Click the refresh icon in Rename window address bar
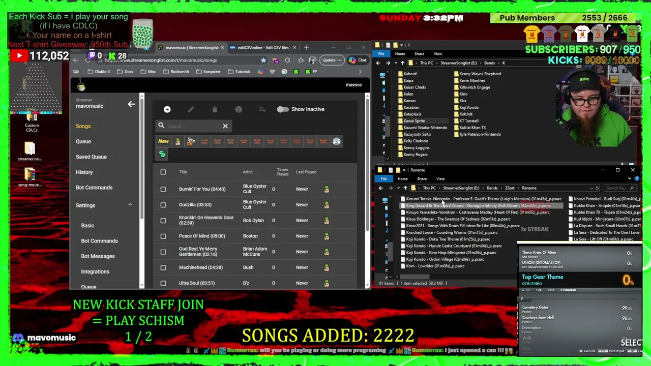Image resolution: width=651 pixels, height=366 pixels. coord(597,188)
